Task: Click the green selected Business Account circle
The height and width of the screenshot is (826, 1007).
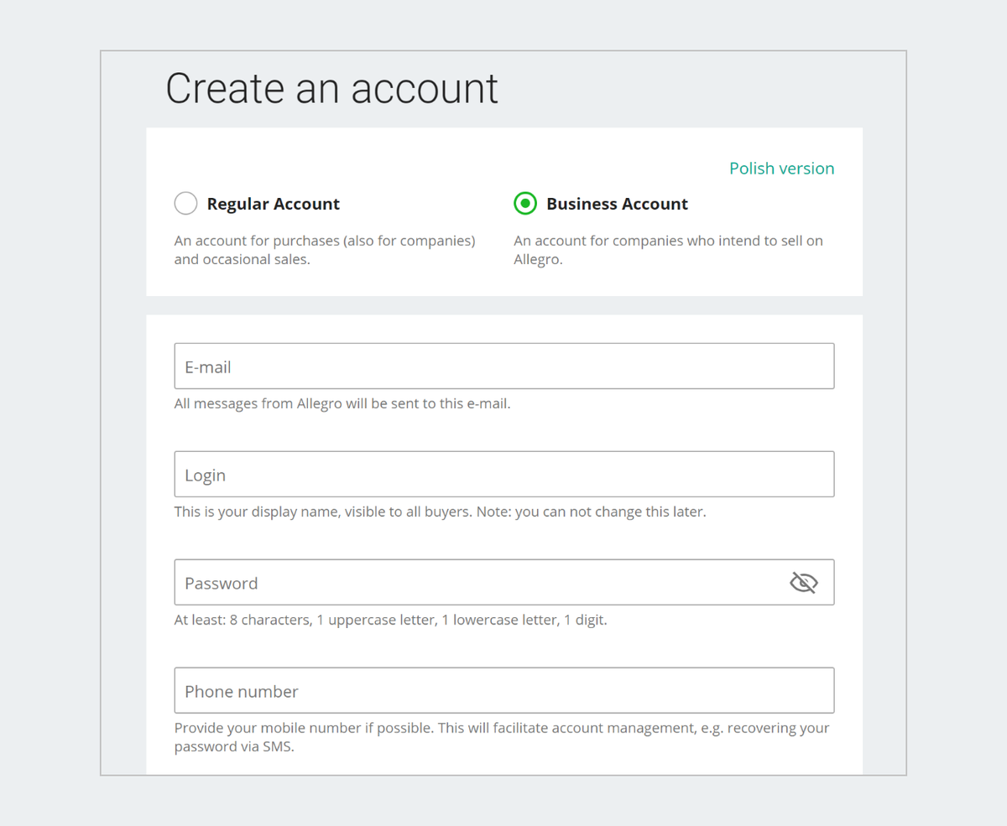Action: tap(525, 203)
